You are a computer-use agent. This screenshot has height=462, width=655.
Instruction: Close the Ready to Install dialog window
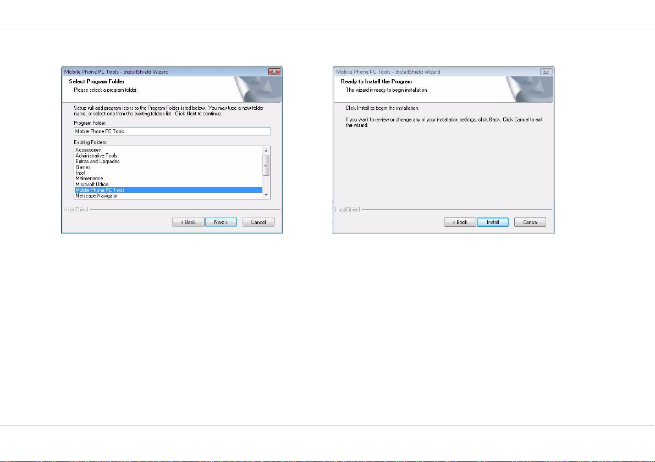coord(546,72)
